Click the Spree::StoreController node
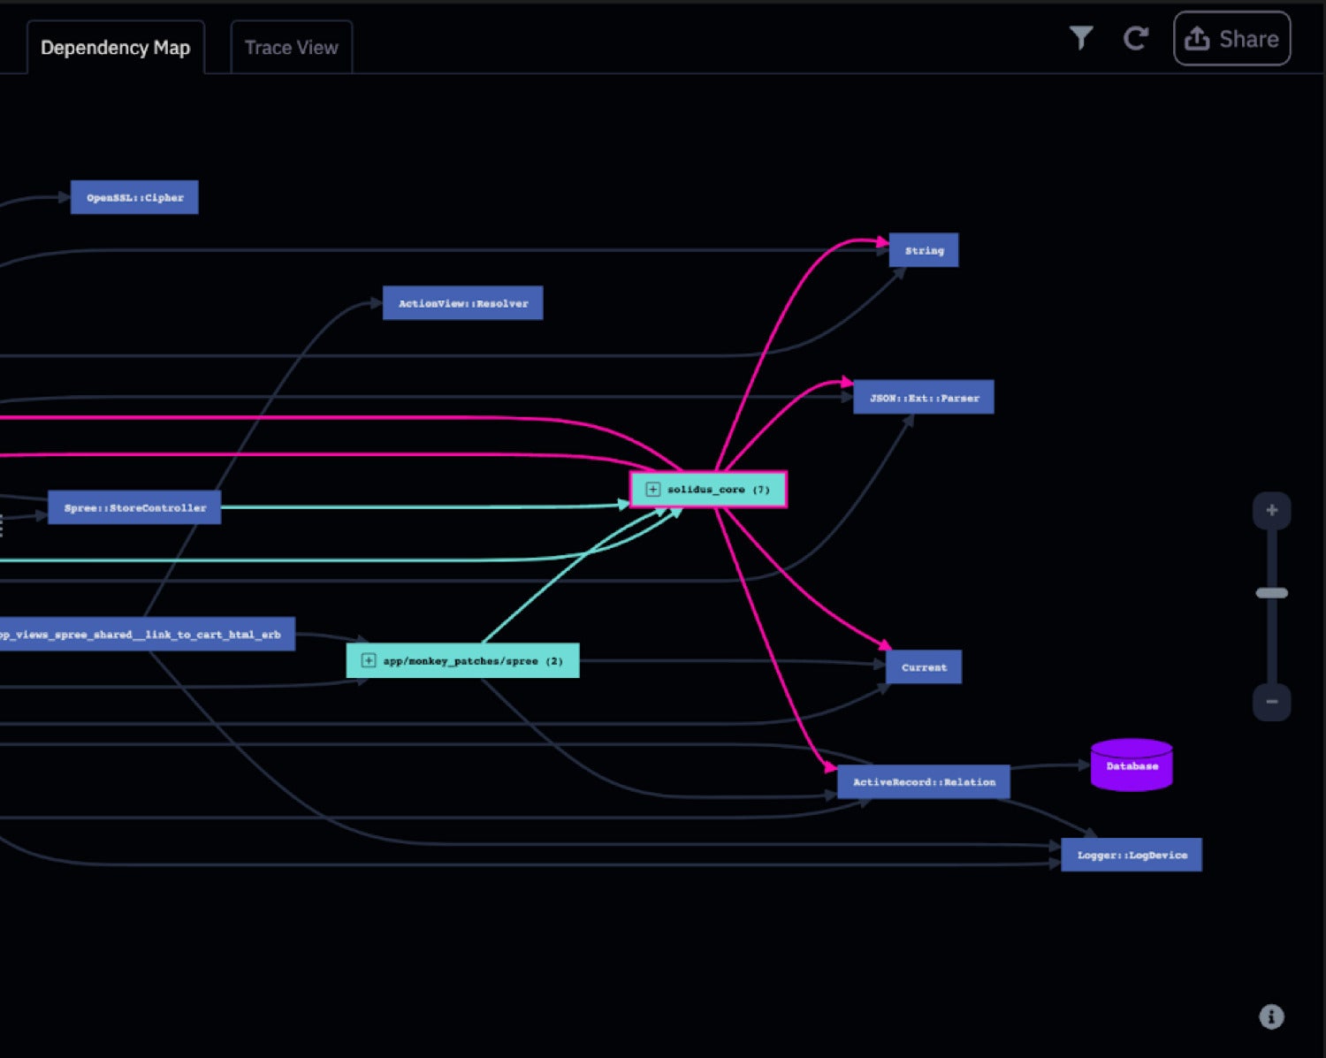The width and height of the screenshot is (1326, 1058). pyautogui.click(x=134, y=508)
